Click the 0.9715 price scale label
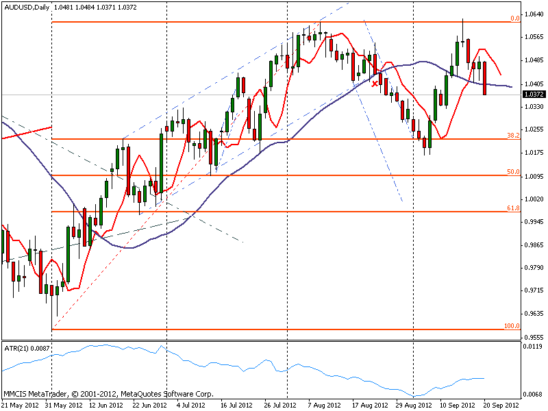The height and width of the screenshot is (411, 548). click(534, 290)
